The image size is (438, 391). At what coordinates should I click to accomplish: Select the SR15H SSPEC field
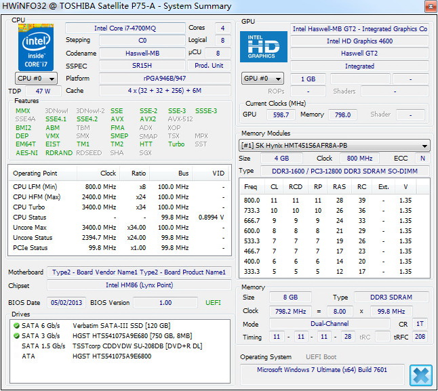pyautogui.click(x=142, y=66)
